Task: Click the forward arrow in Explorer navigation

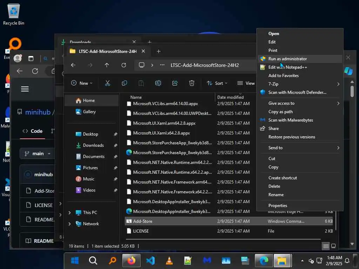Action: [90, 65]
